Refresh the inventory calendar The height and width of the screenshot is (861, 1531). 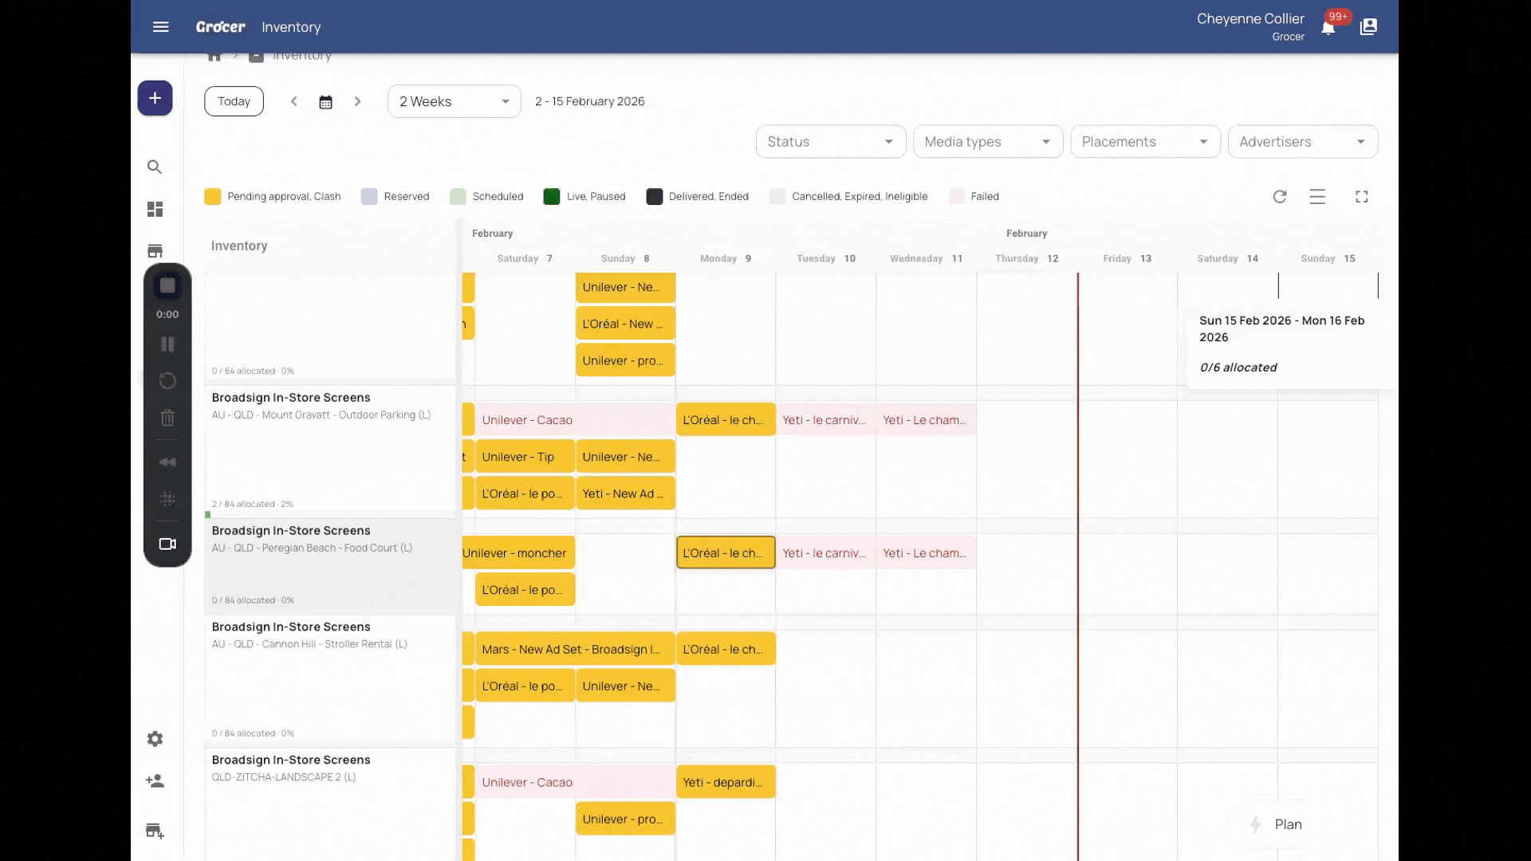(1280, 197)
